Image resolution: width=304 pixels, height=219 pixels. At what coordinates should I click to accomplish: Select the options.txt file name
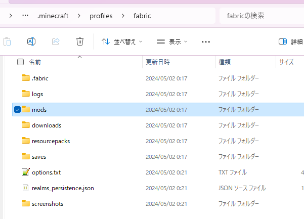pos(47,172)
